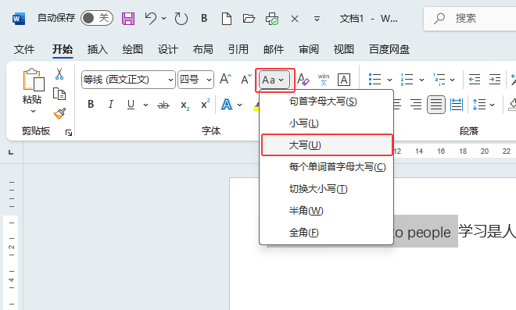Screen dimensions: 516x310
Task: Select 半角(W) half-width option
Action: click(x=327, y=210)
